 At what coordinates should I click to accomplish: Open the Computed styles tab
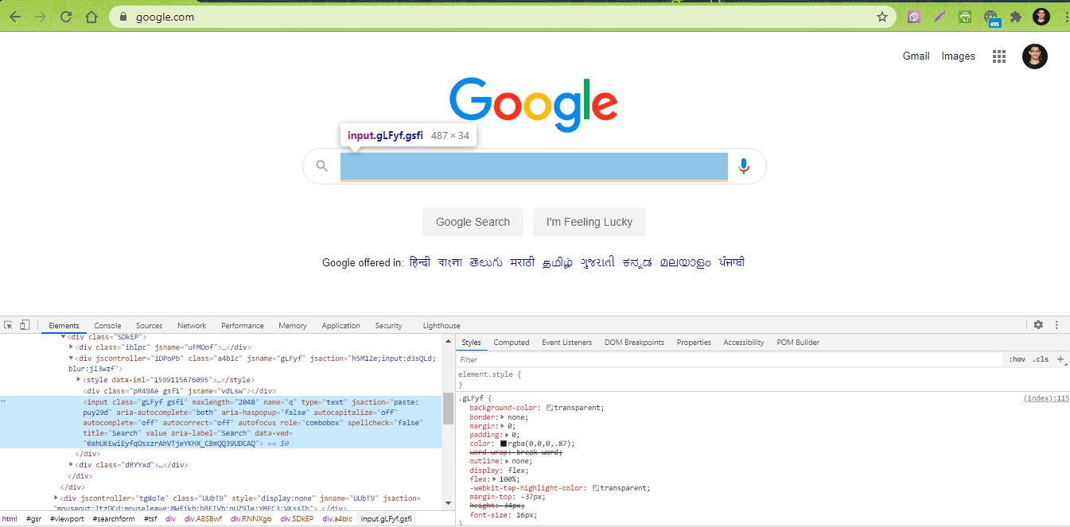(511, 342)
